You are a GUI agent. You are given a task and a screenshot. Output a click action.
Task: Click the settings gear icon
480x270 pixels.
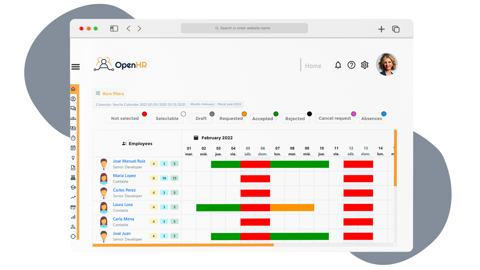pyautogui.click(x=364, y=65)
